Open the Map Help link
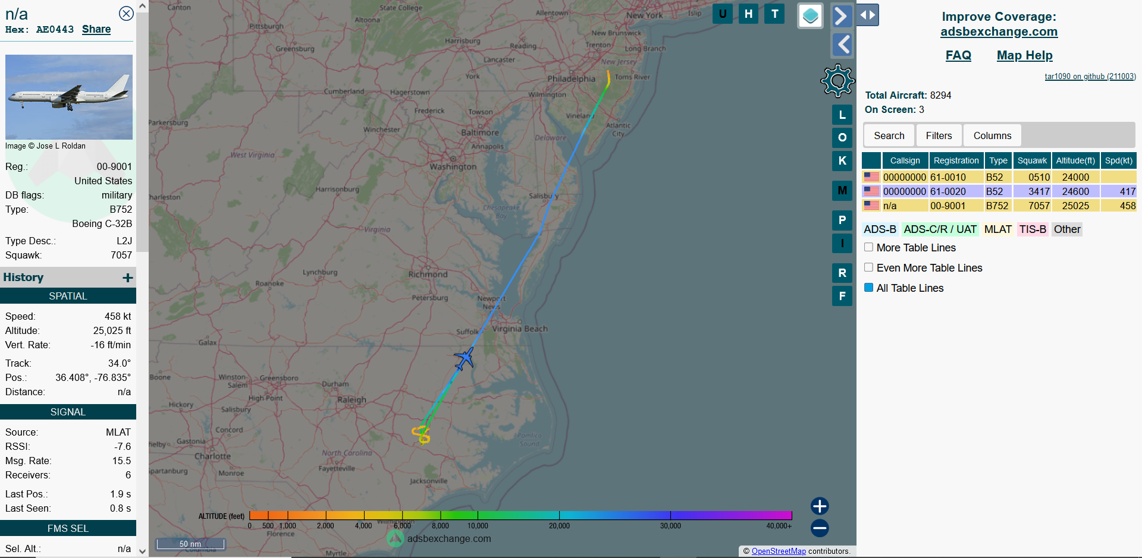This screenshot has width=1142, height=558. pos(1024,55)
